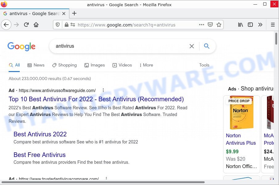The height and width of the screenshot is (185, 279).
Task: Minimize the Firefox window
Action: (x=255, y=4)
